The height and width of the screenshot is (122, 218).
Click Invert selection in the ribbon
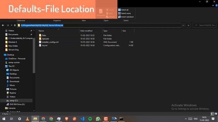(126, 17)
